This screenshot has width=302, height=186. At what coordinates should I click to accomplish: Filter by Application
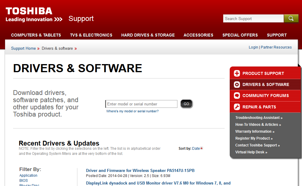pyautogui.click(x=28, y=176)
